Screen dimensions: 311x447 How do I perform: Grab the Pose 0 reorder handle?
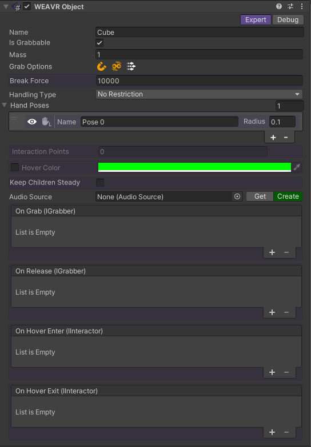coord(14,119)
